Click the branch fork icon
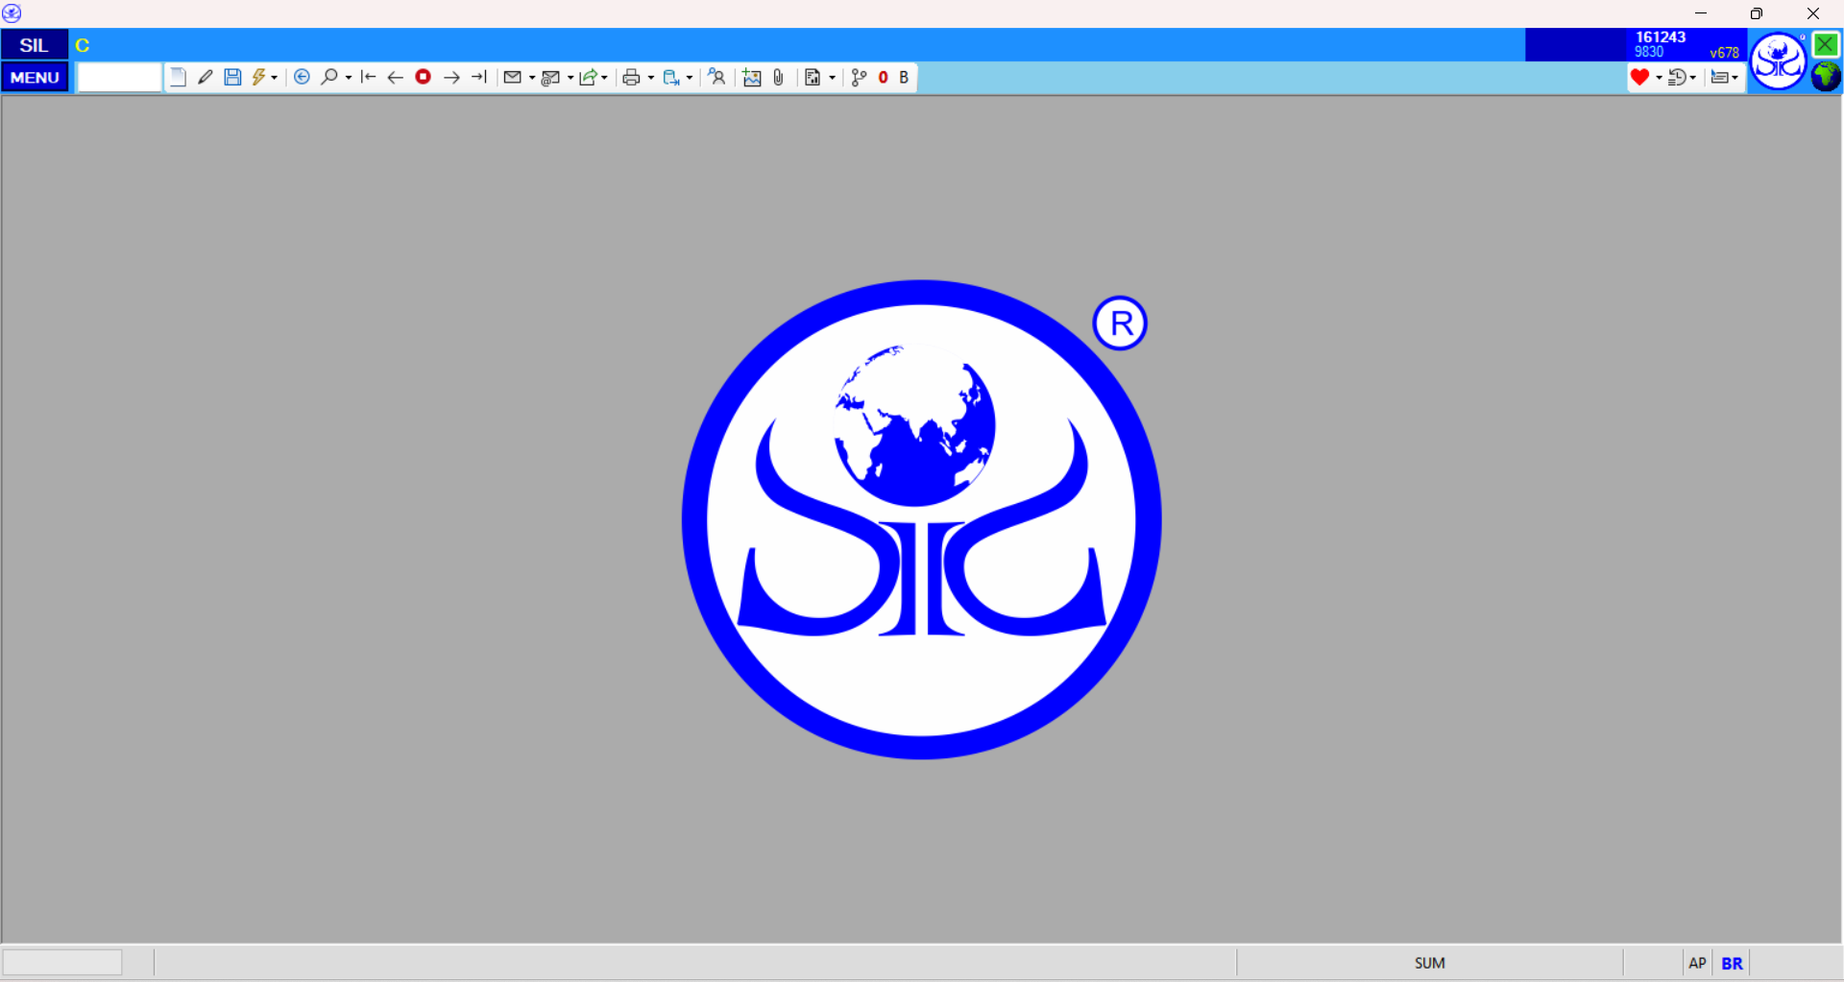This screenshot has width=1844, height=982. point(860,78)
